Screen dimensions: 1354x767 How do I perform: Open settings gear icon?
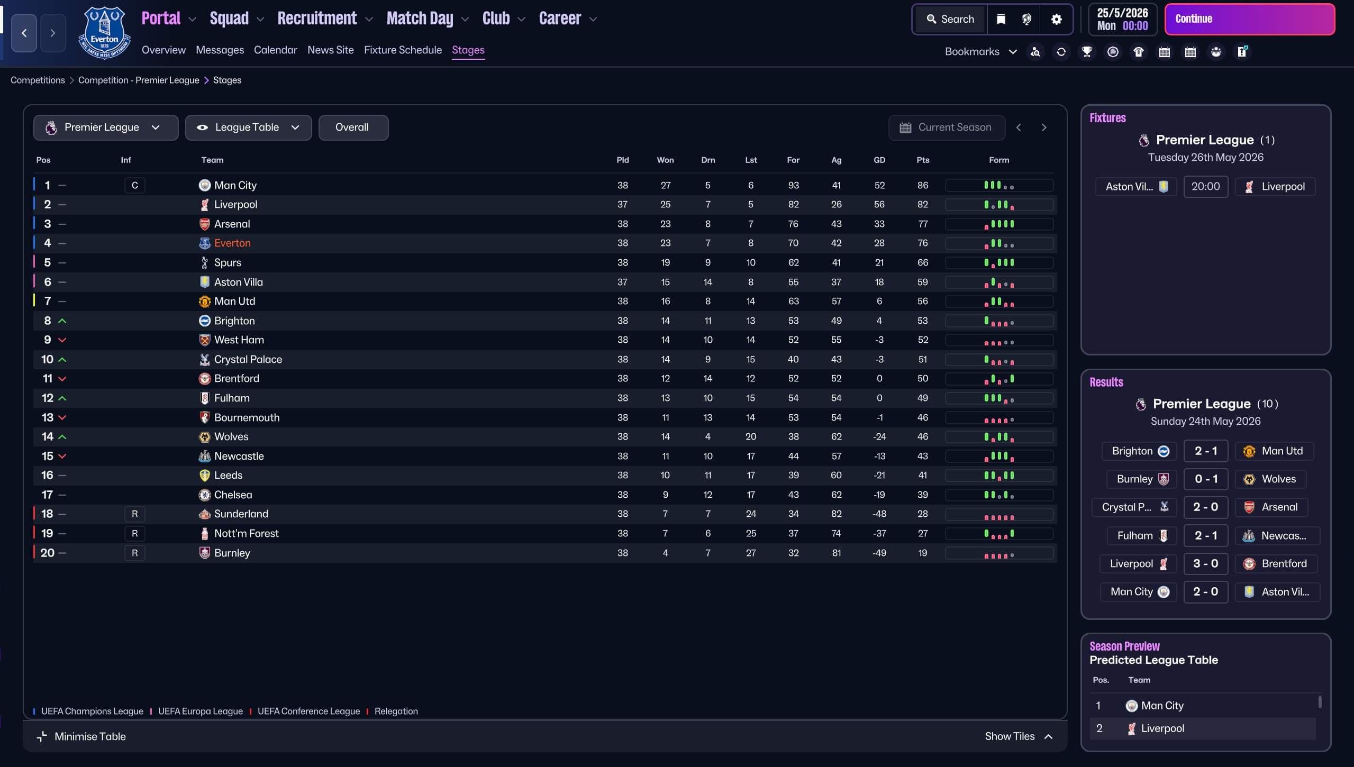(1056, 20)
